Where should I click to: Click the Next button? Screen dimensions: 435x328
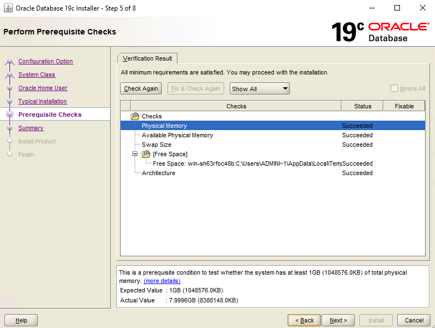338,320
